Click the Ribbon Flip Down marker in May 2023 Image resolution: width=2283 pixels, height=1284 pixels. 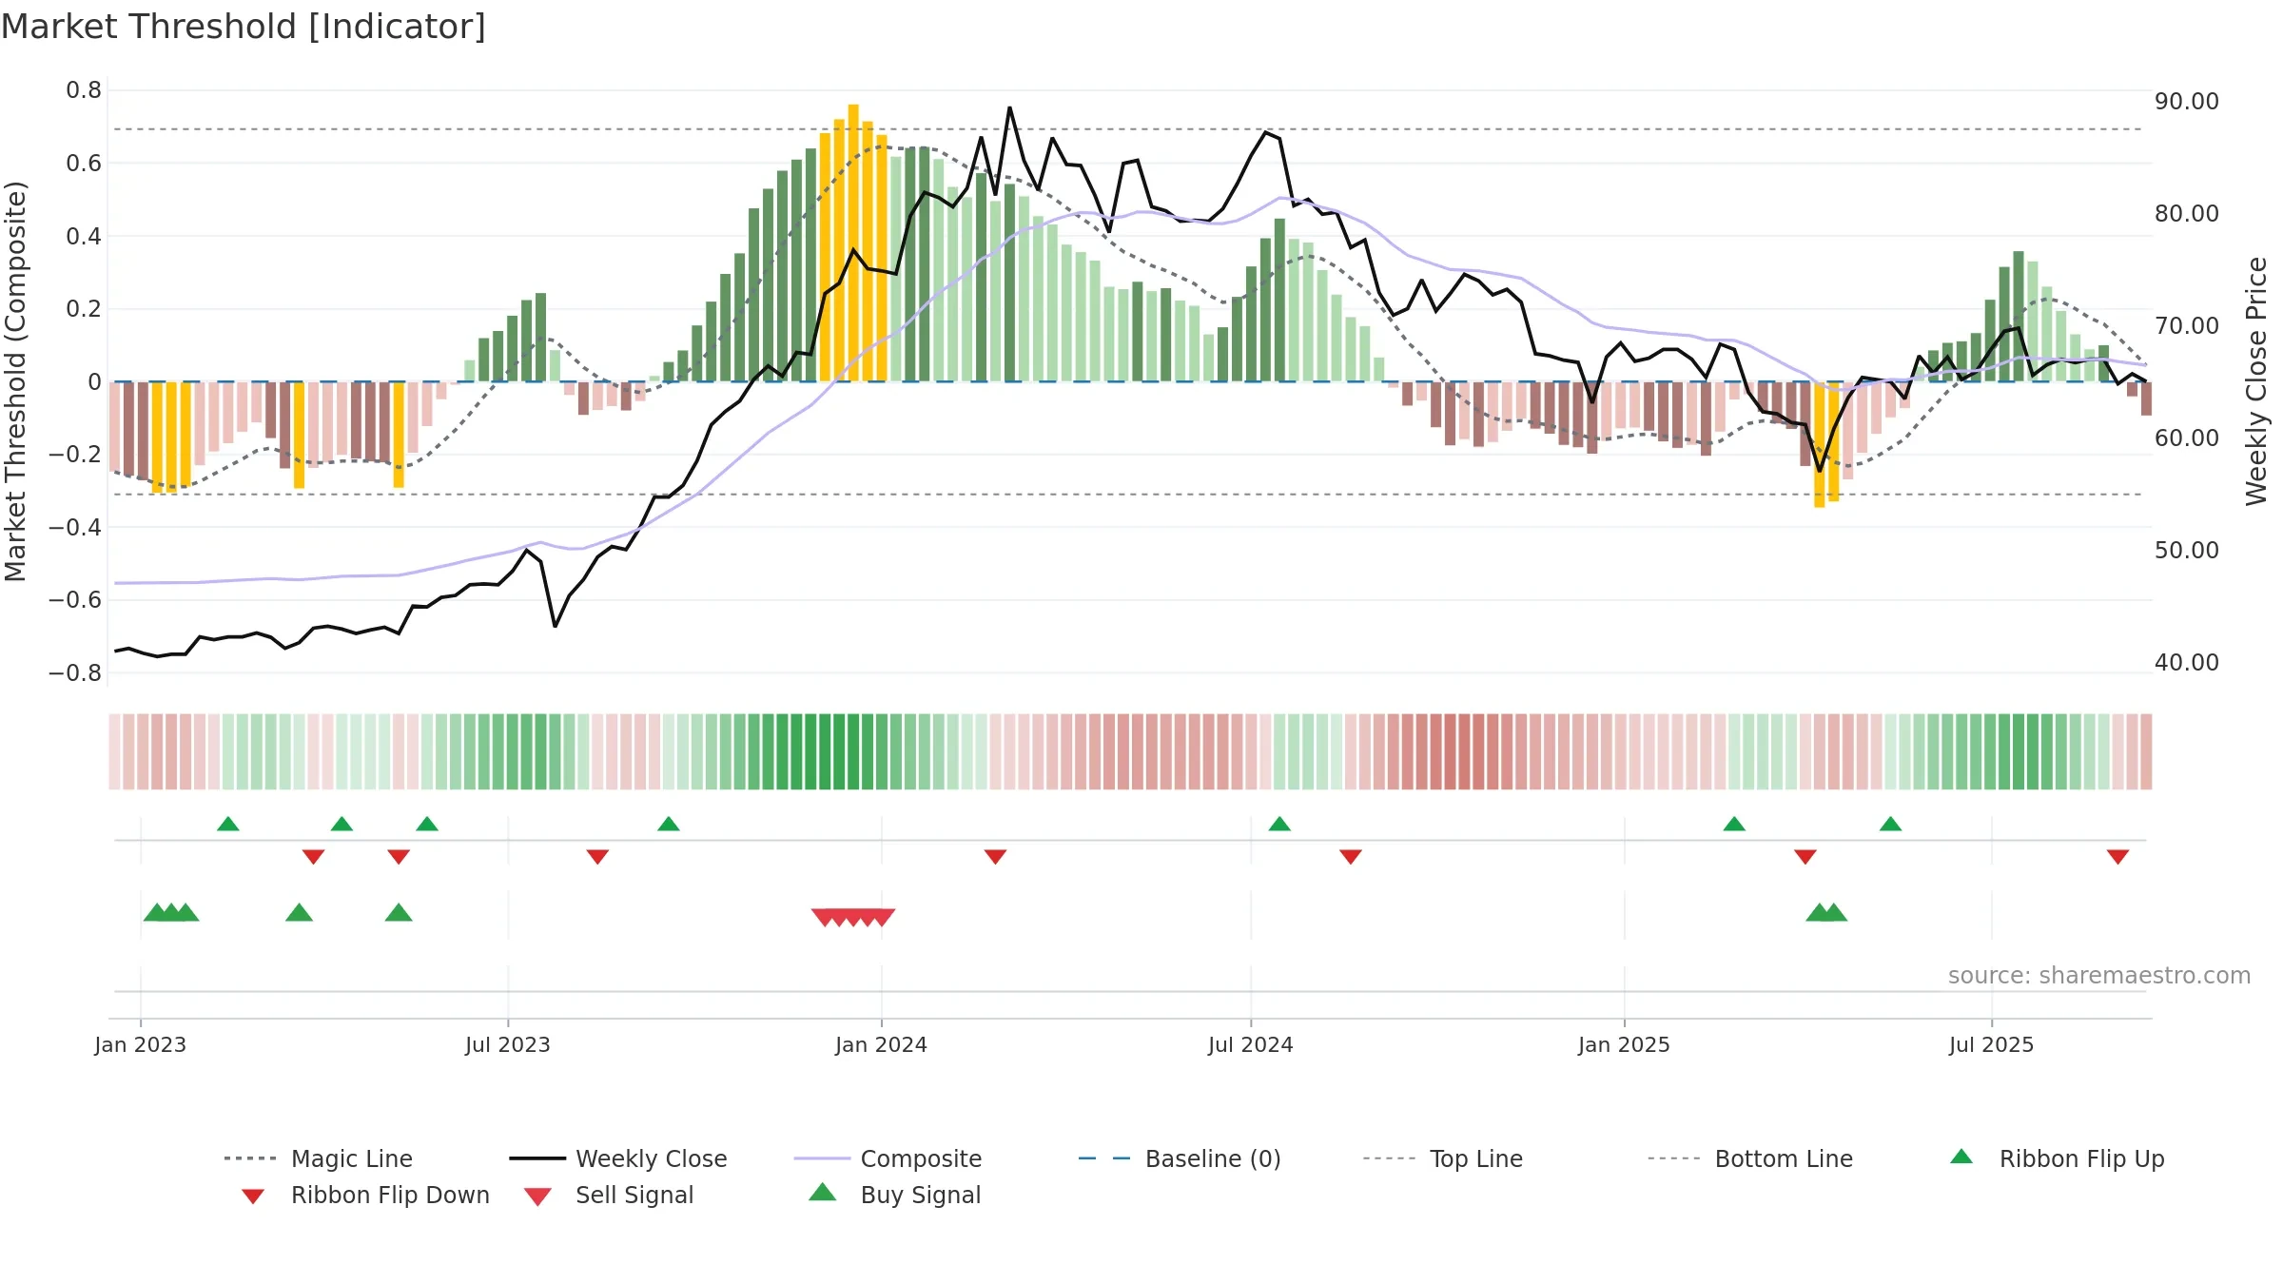coord(399,857)
